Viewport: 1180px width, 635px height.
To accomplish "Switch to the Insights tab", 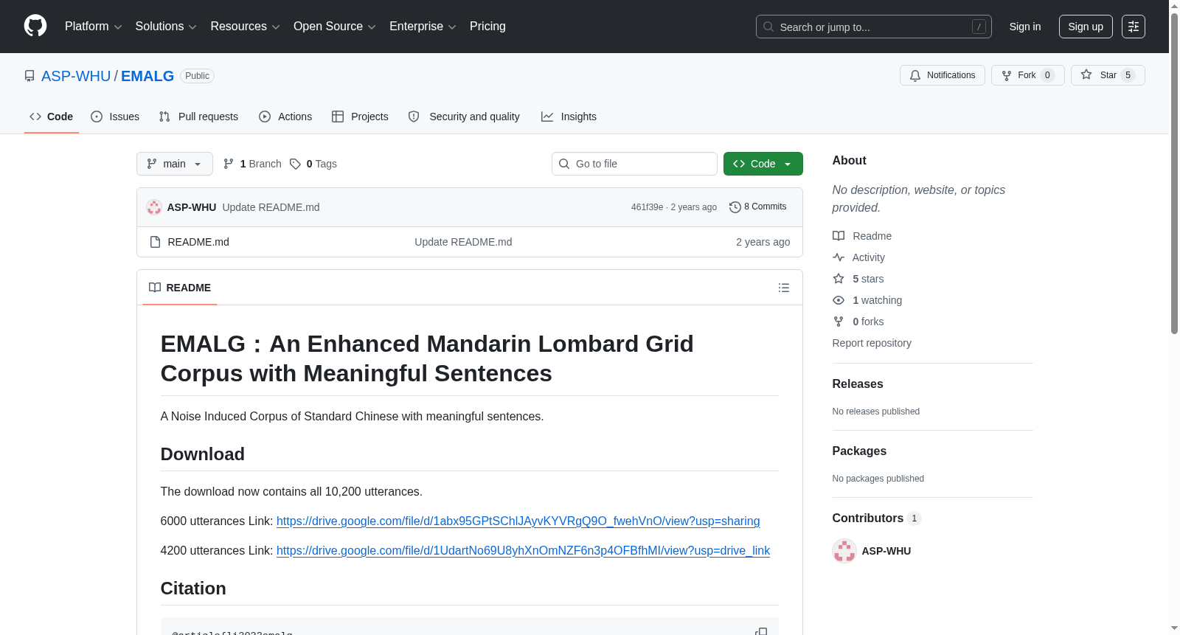I will point(569,117).
